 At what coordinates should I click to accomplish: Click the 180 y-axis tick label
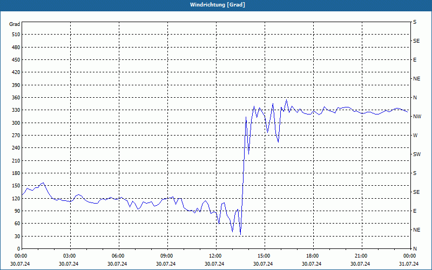click(16, 173)
